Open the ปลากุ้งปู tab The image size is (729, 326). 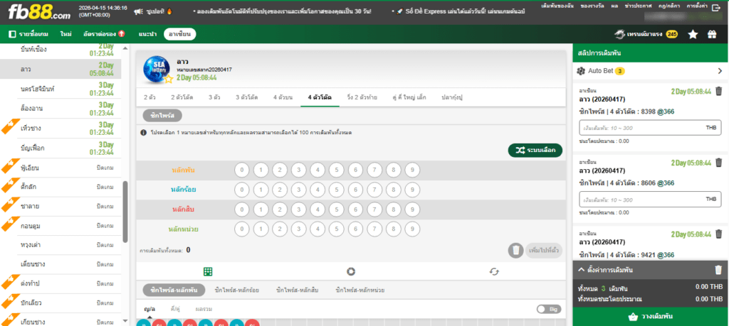[451, 97]
